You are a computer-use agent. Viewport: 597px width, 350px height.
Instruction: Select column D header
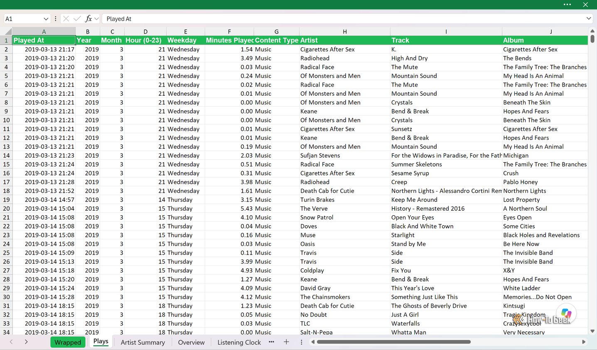click(145, 32)
